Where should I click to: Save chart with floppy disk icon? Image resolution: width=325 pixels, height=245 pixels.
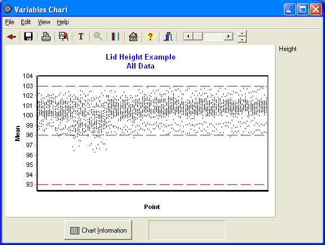tap(29, 37)
